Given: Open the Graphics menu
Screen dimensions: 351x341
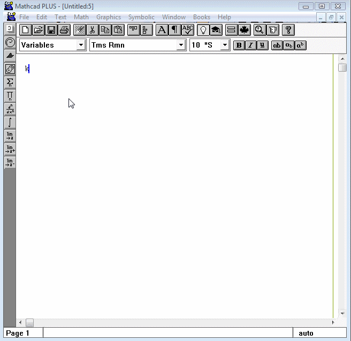Looking at the screenshot, I should point(109,17).
